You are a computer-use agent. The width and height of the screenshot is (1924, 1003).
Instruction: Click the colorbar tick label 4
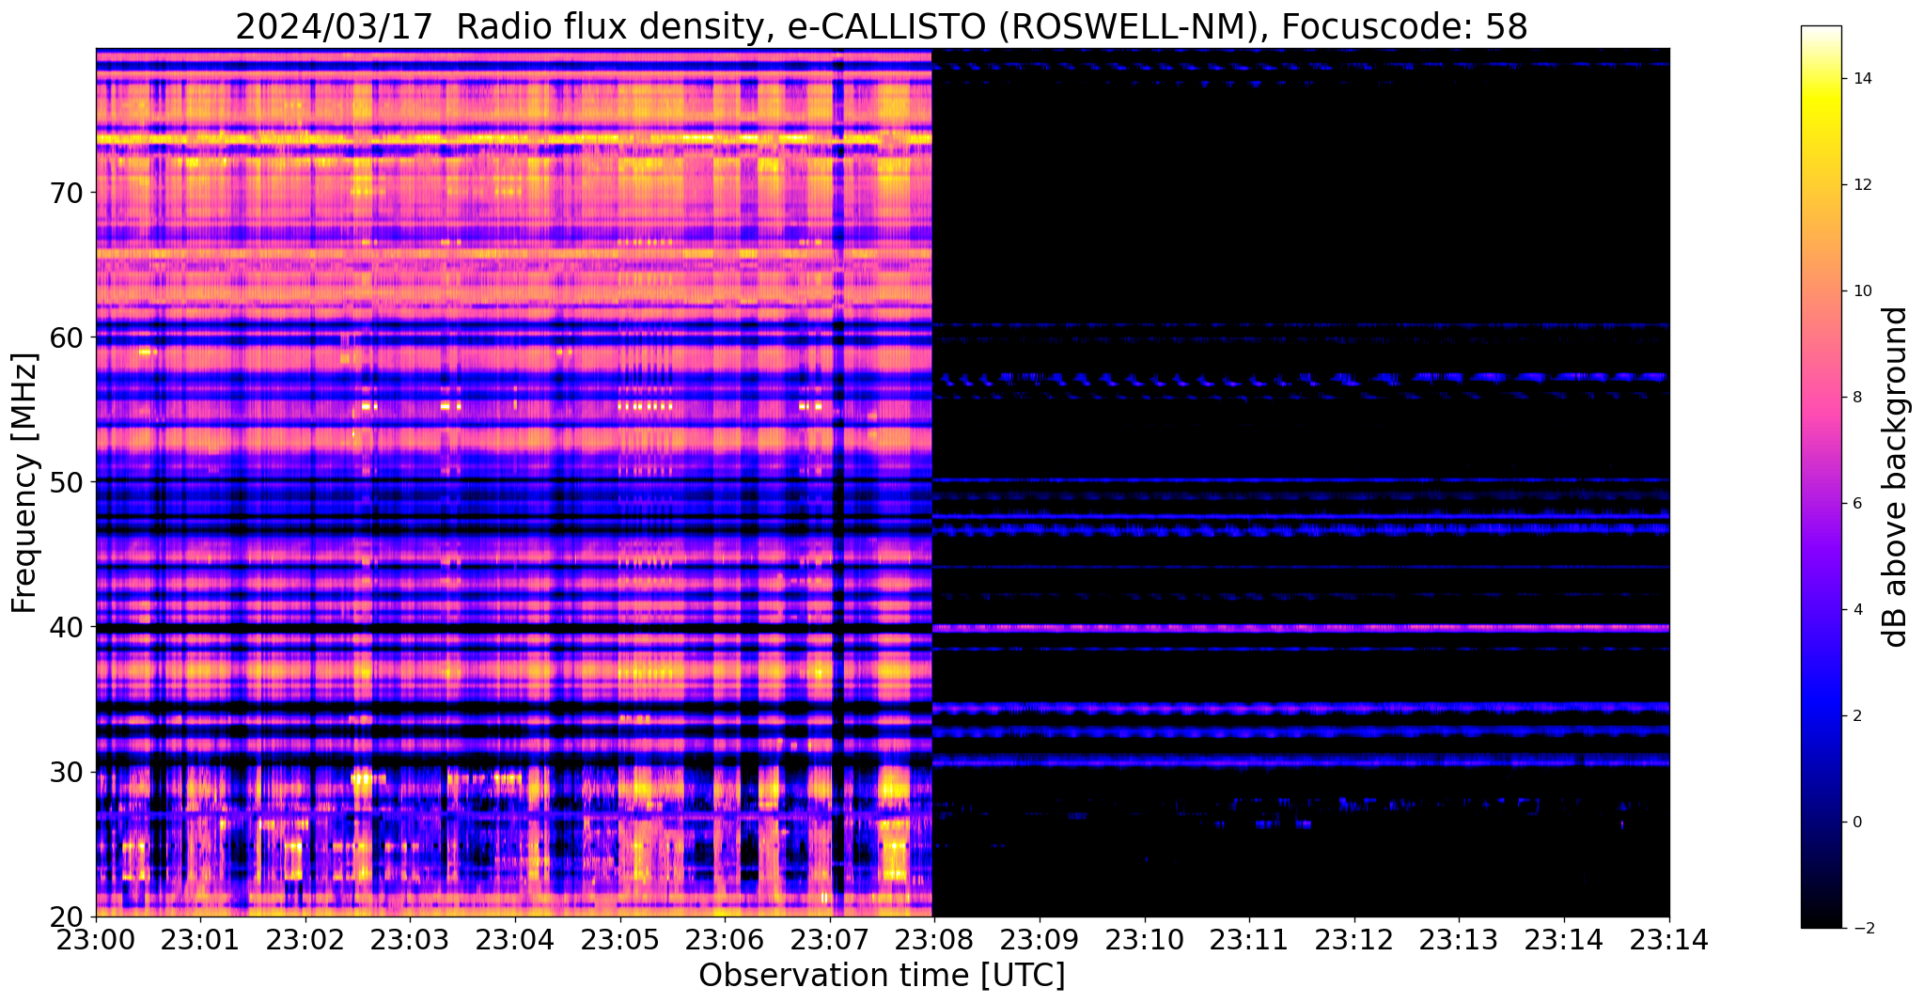(1856, 610)
